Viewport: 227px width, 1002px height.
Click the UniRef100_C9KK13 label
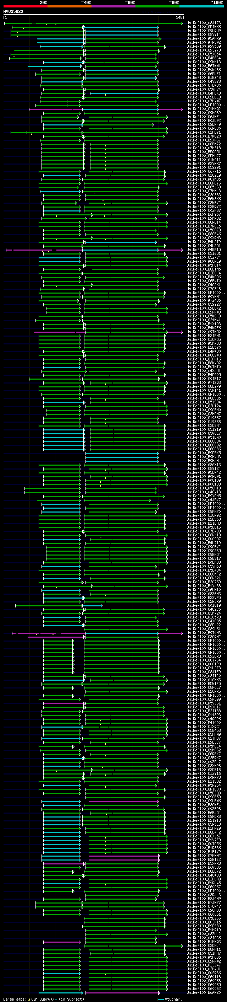[204, 62]
